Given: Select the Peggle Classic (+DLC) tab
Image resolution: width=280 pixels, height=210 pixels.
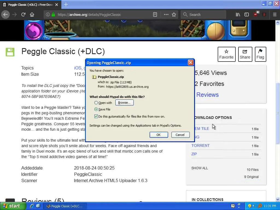Looking at the screenshot, I should point(31,5).
